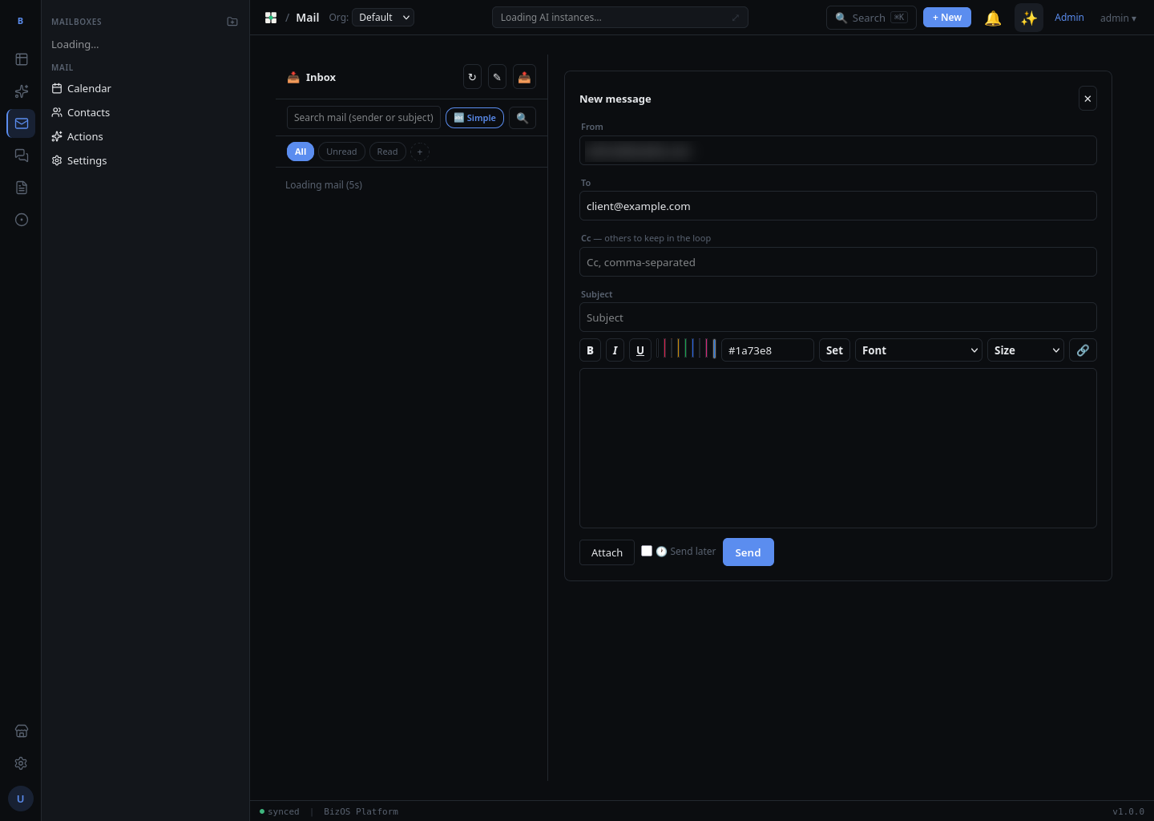Compose new mail with pencil icon

pos(497,77)
